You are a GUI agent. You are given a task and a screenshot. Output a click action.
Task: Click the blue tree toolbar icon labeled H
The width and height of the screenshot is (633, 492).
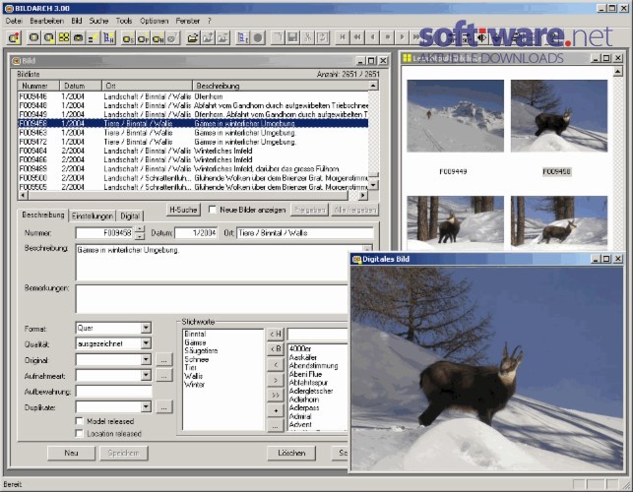tap(109, 38)
